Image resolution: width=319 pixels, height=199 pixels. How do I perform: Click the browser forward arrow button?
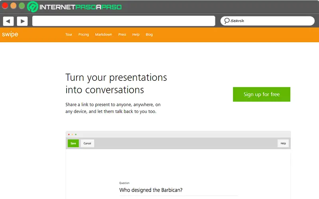pos(22,21)
